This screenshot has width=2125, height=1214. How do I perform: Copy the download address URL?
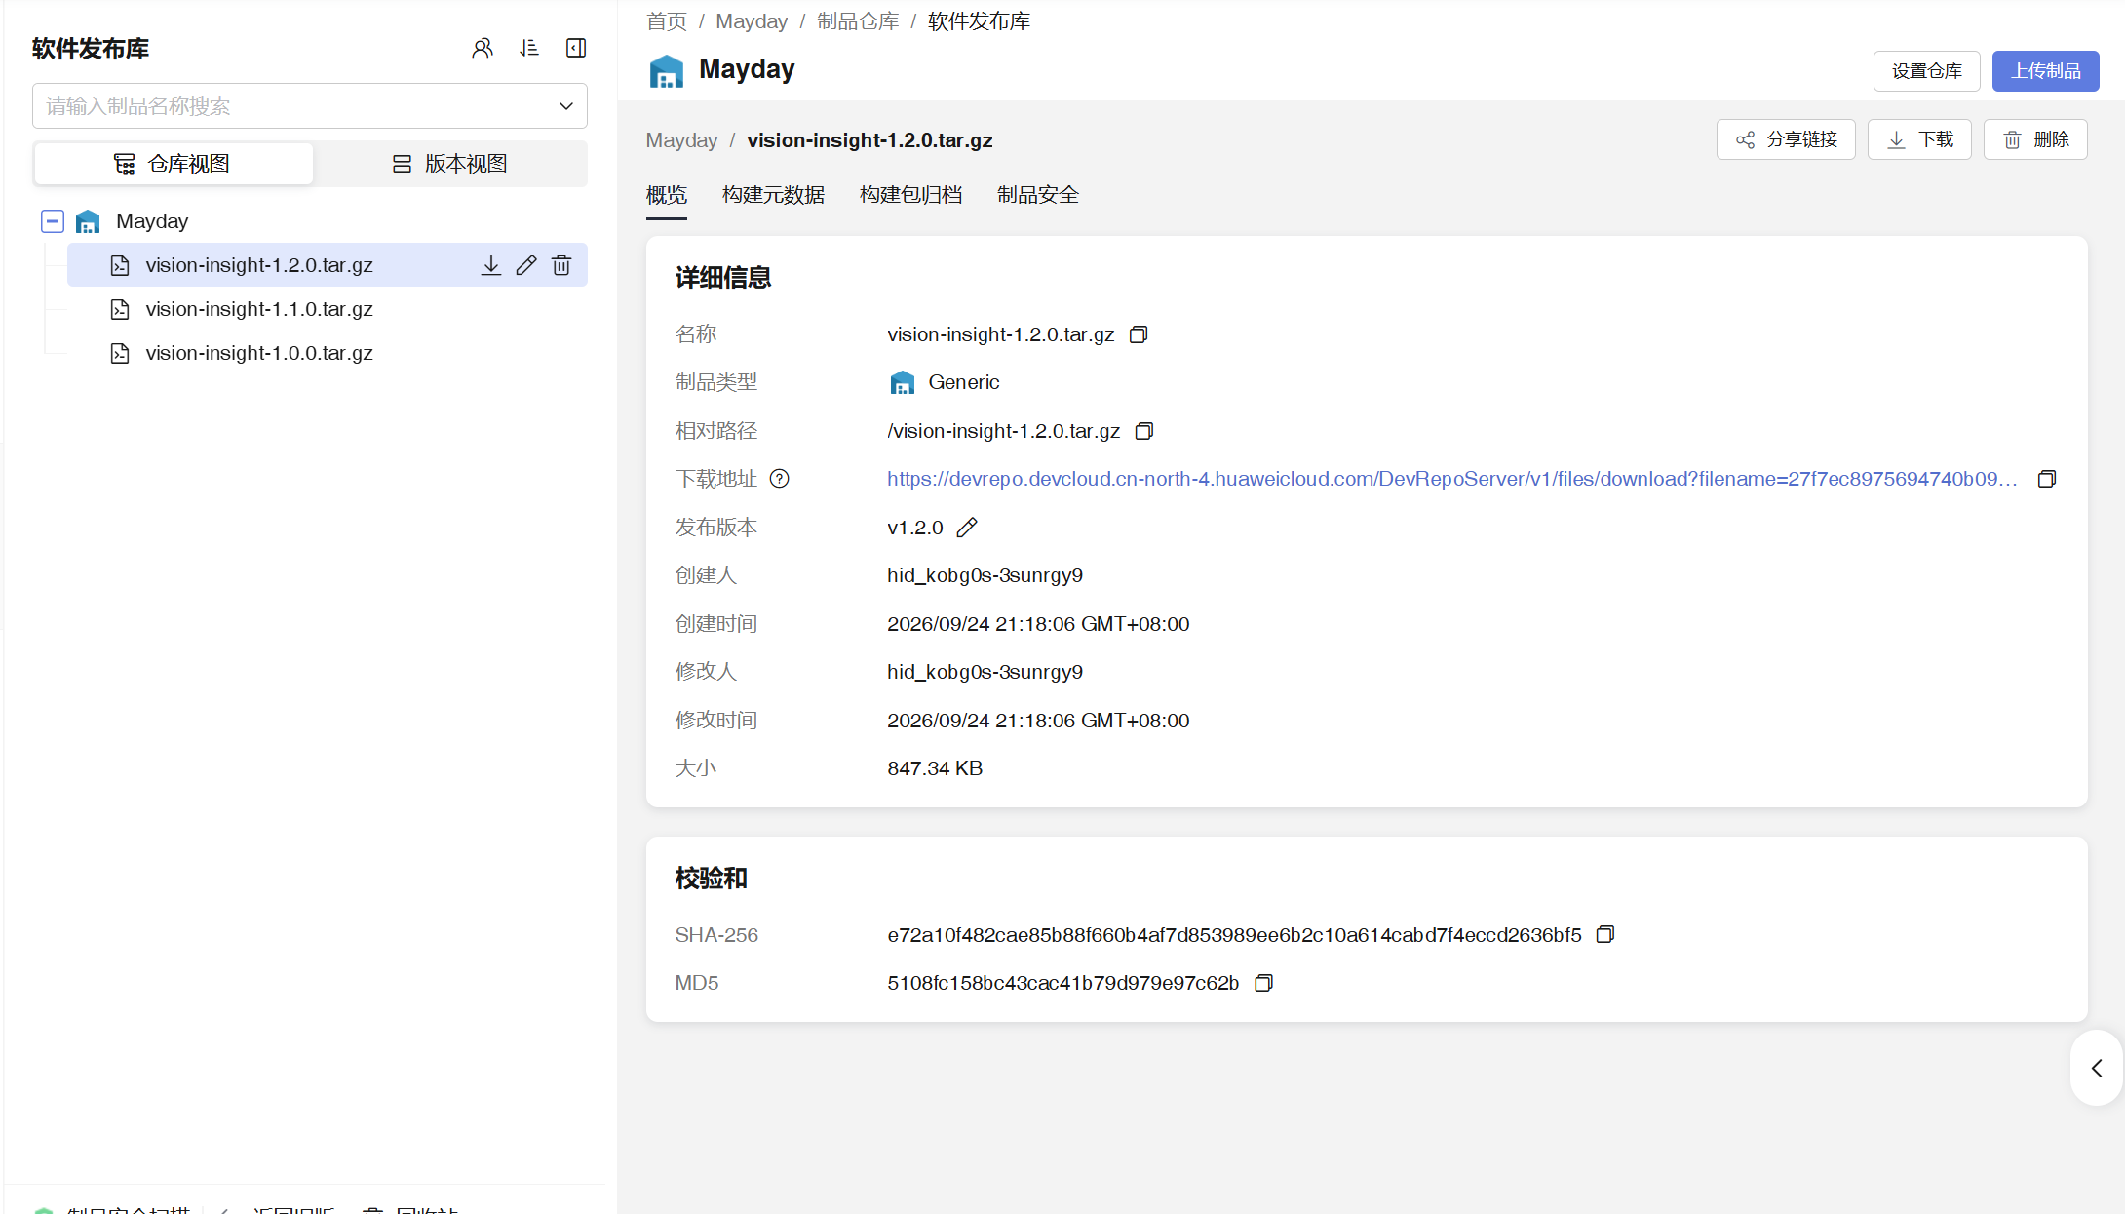(x=2047, y=479)
